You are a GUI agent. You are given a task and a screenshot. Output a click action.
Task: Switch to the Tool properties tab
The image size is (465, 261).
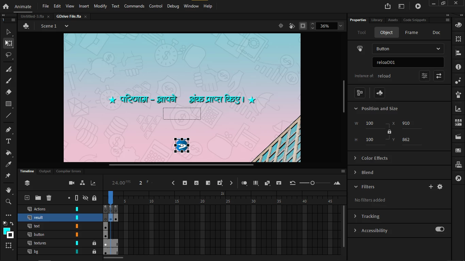pyautogui.click(x=362, y=32)
